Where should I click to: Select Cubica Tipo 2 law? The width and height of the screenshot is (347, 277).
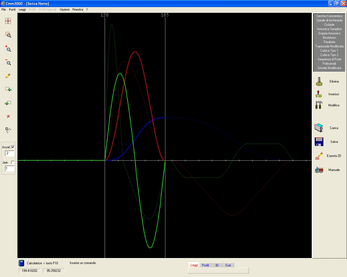(x=329, y=55)
